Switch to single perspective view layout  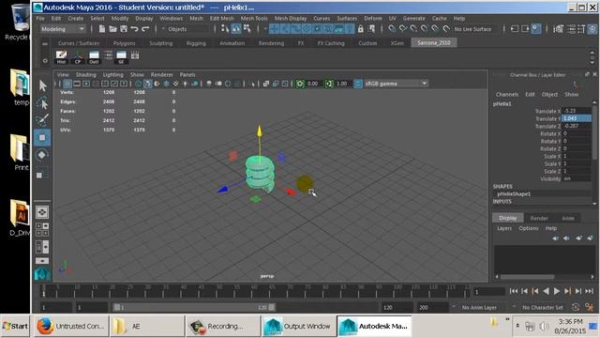42,212
